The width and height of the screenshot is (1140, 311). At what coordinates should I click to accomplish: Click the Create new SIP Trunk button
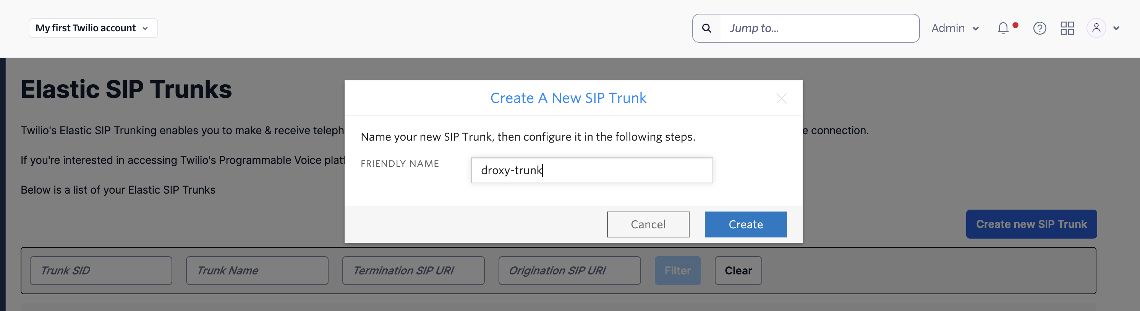[1031, 224]
